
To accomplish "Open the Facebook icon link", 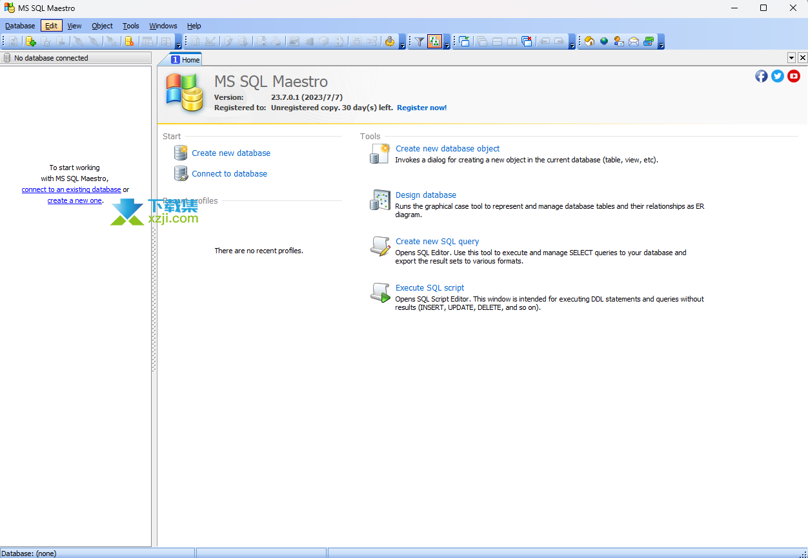I will click(x=762, y=76).
